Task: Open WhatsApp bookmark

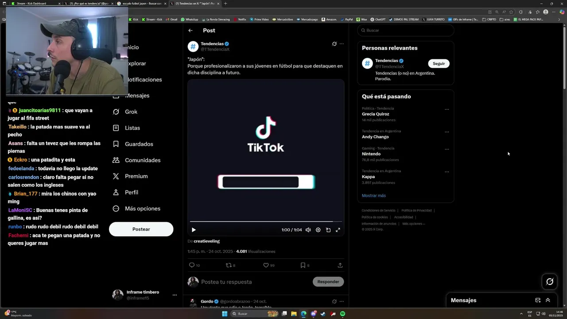Action: coord(190,19)
